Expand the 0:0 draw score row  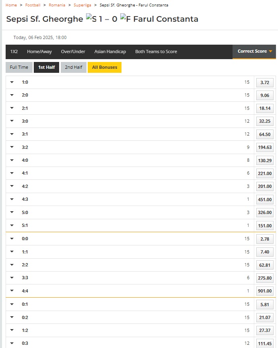click(12, 239)
